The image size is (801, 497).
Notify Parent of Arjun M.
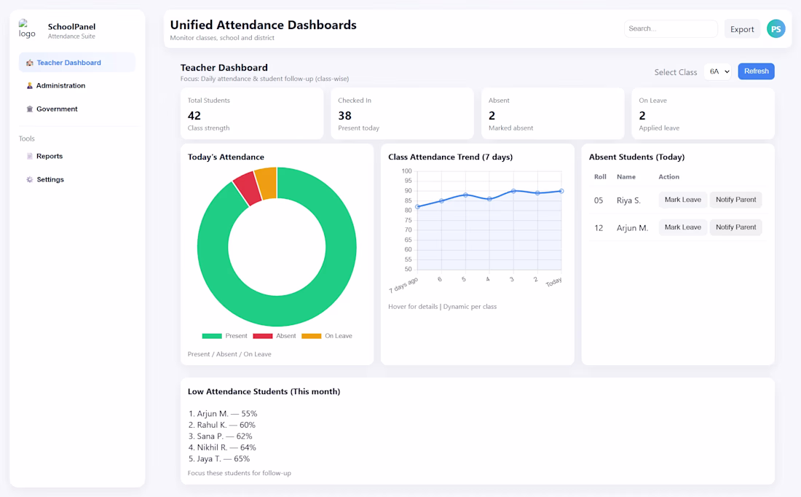tap(735, 227)
